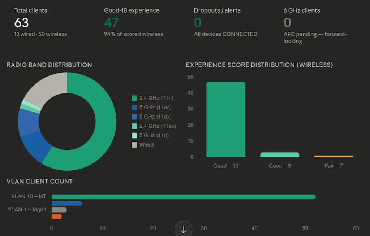Click the orange Fair – 7 bar
370x236 pixels.
pos(334,156)
